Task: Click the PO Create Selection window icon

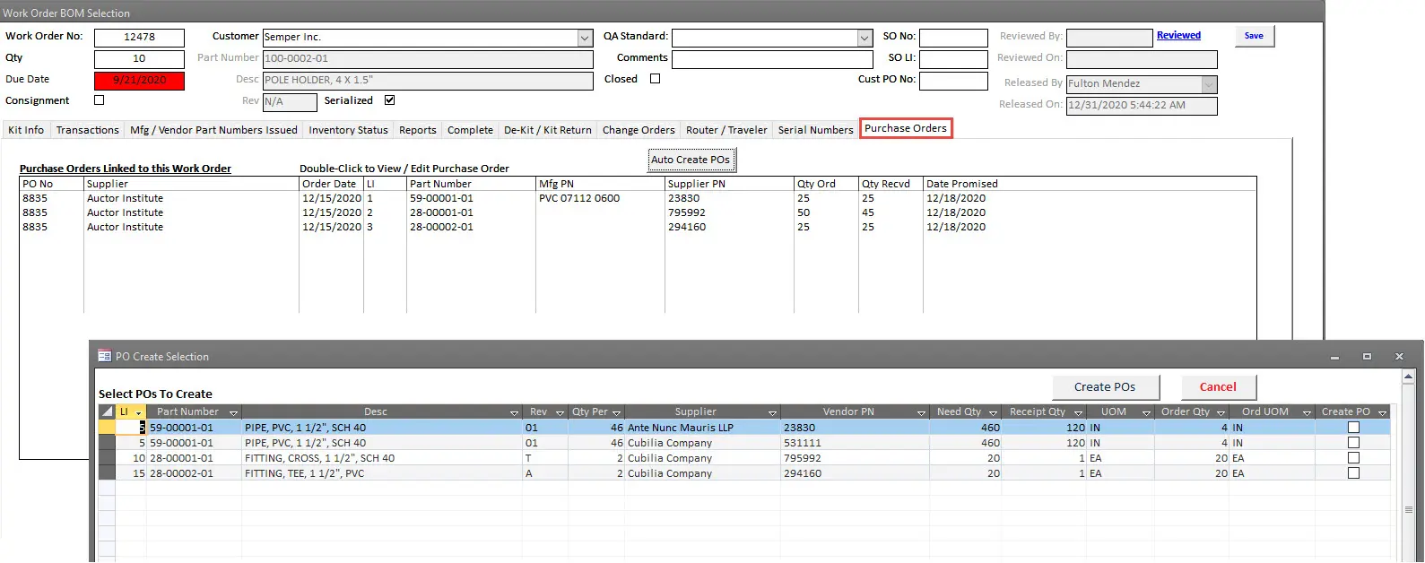Action: [x=104, y=356]
